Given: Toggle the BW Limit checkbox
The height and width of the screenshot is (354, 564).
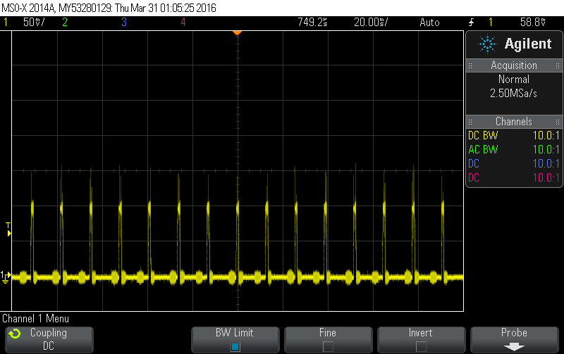Looking at the screenshot, I should pyautogui.click(x=235, y=347).
